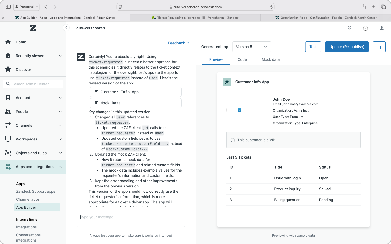The image size is (391, 244).
Task: Click the Account building icon
Action: (8, 98)
